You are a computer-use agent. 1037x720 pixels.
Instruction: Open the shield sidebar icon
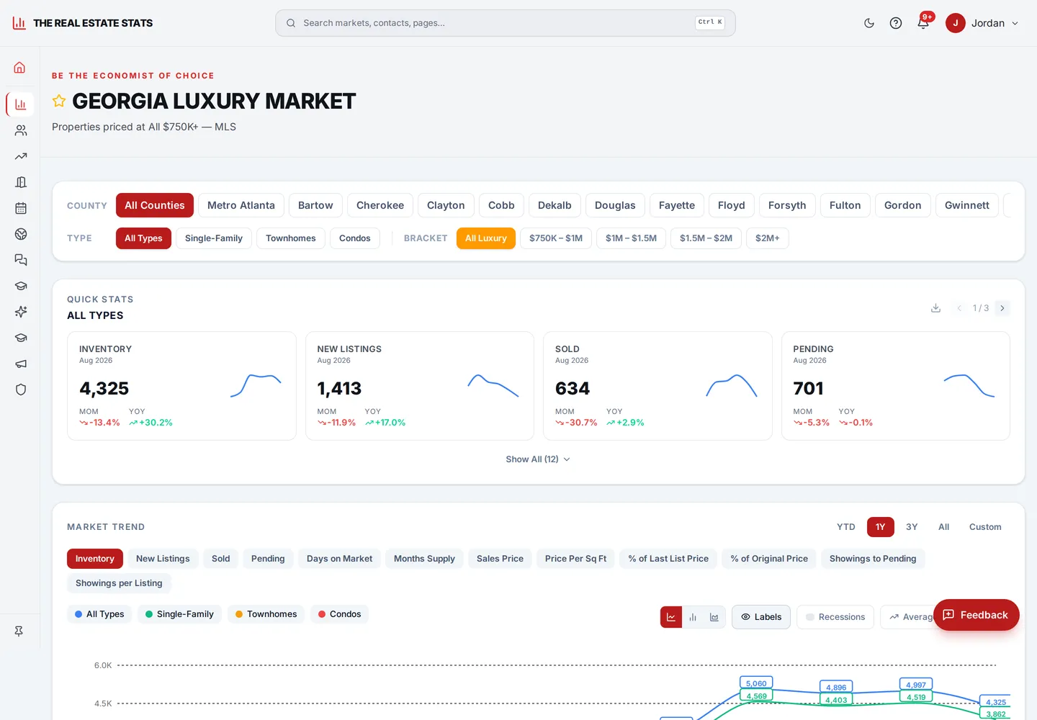[20, 390]
